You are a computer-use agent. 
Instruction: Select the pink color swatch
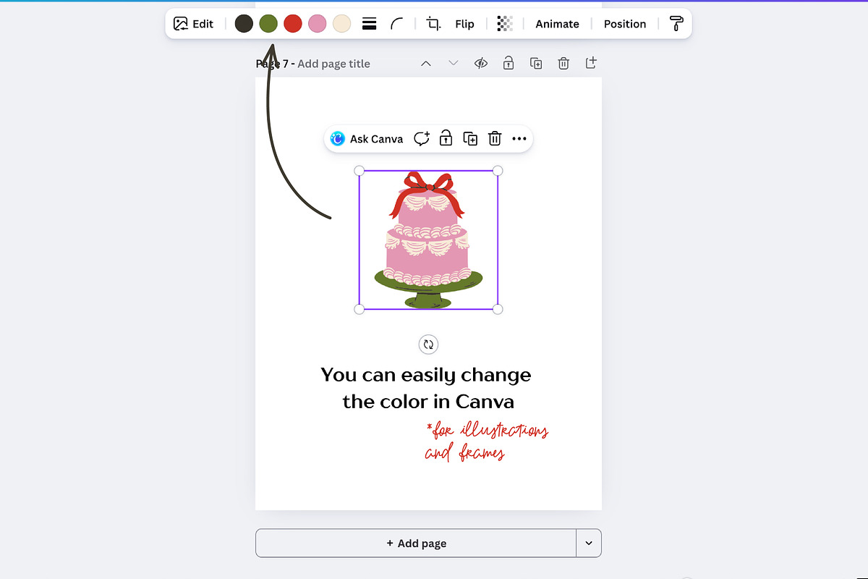(318, 24)
